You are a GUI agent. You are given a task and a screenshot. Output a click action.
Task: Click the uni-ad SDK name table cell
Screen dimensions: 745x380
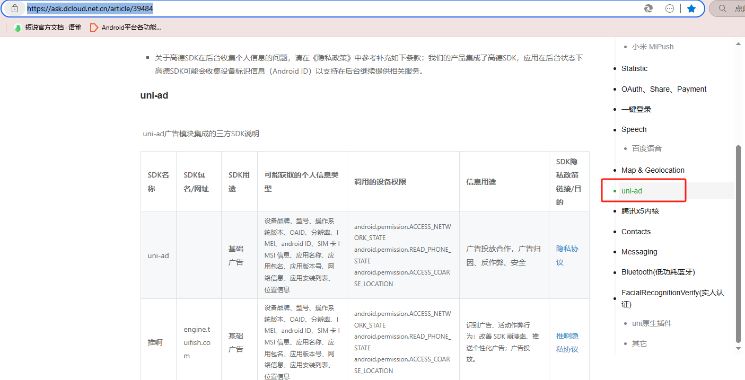tap(158, 255)
